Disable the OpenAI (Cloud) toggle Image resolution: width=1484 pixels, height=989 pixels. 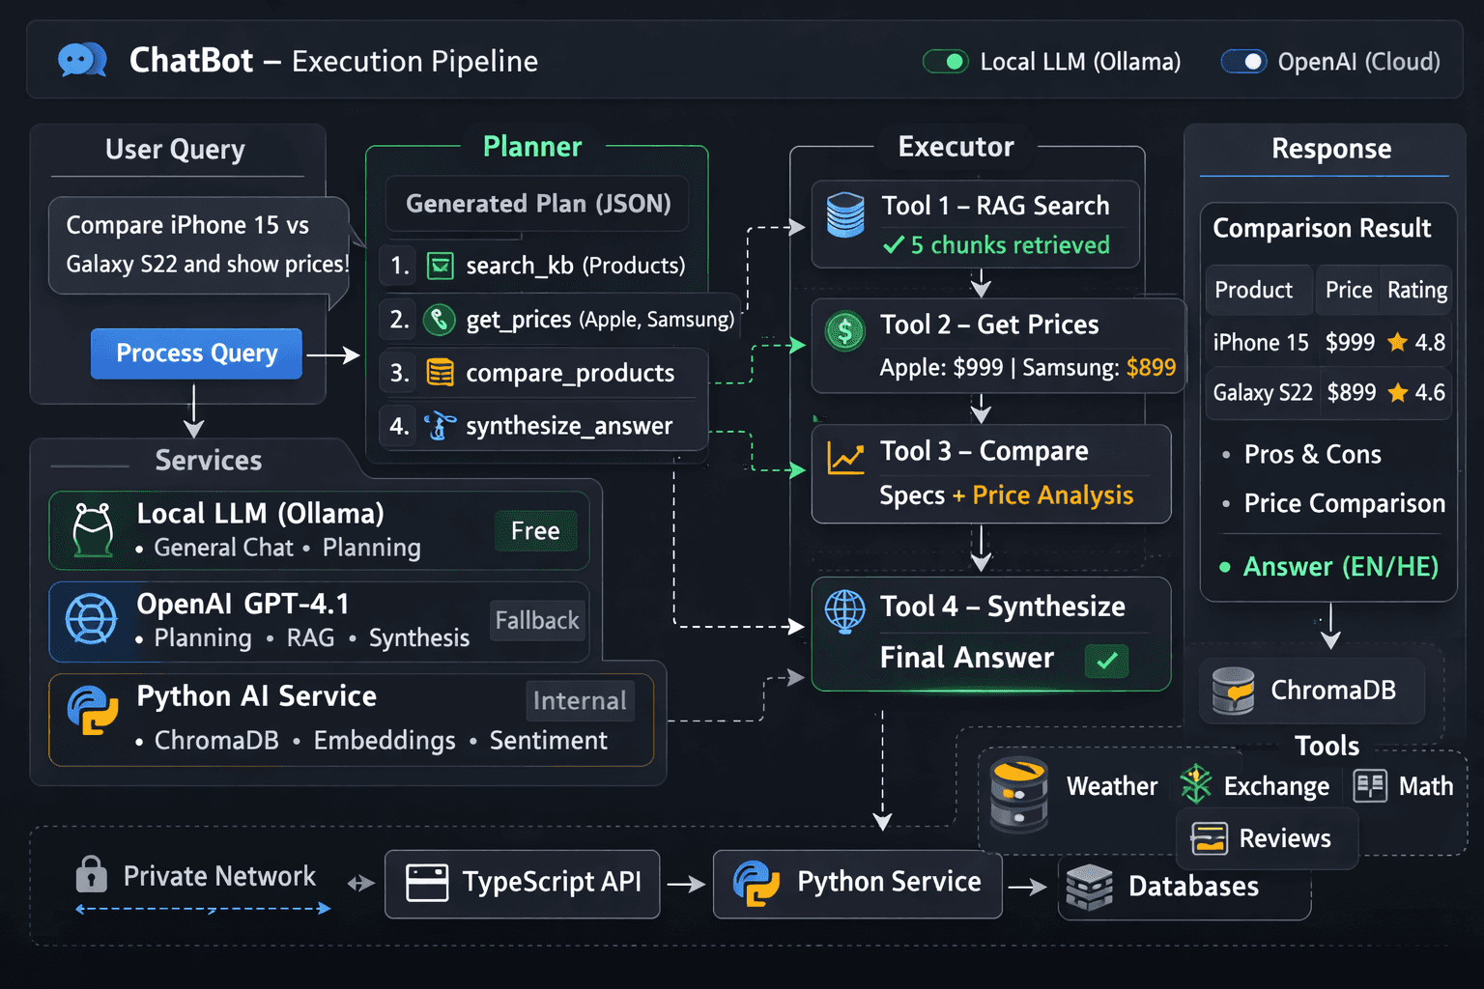(x=1244, y=61)
